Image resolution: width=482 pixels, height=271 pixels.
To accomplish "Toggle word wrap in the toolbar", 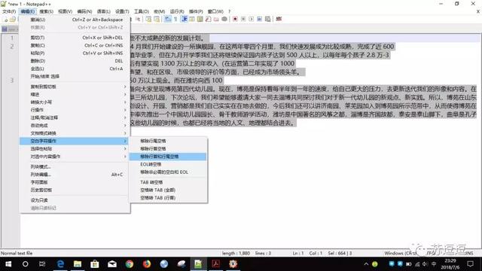I will (x=167, y=19).
